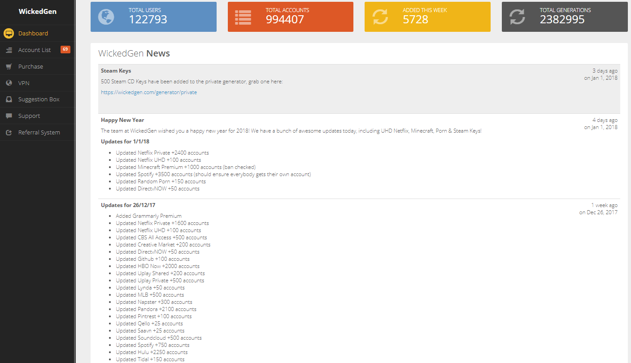
Task: Click 'Updated Uplay Shared +200 accounts' line
Action: (x=160, y=273)
